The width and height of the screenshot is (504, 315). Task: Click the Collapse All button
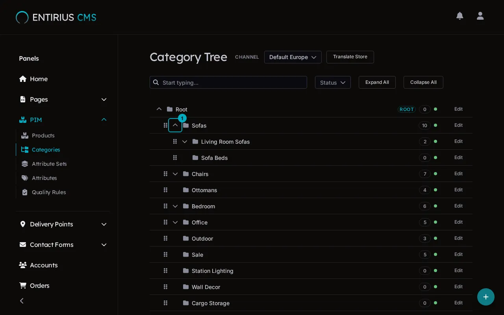pyautogui.click(x=423, y=82)
